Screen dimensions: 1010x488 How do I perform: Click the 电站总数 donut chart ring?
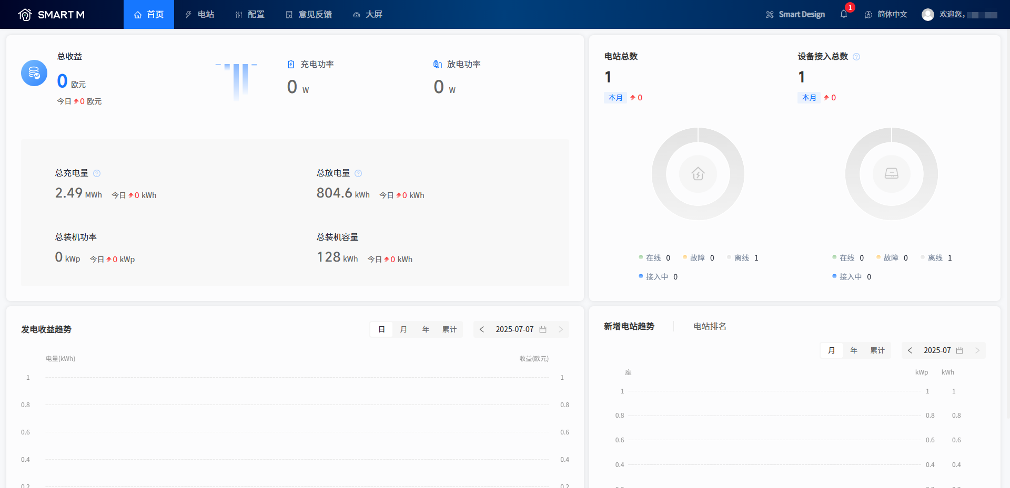point(659,174)
